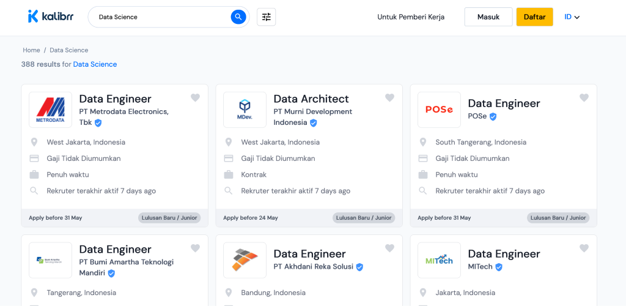
Task: Click verified badge beside POSe name
Action: [493, 117]
